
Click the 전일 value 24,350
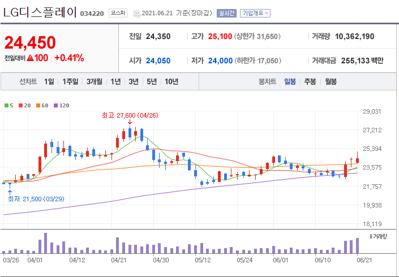pyautogui.click(x=158, y=36)
